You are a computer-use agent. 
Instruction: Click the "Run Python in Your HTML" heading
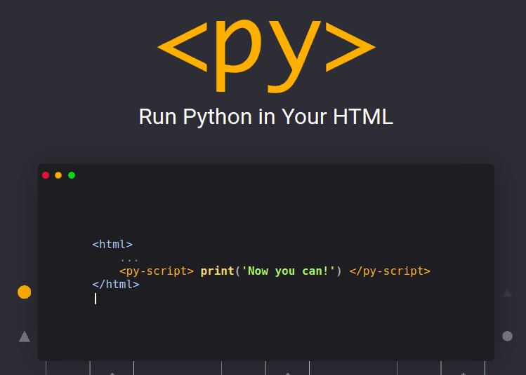[x=265, y=116]
